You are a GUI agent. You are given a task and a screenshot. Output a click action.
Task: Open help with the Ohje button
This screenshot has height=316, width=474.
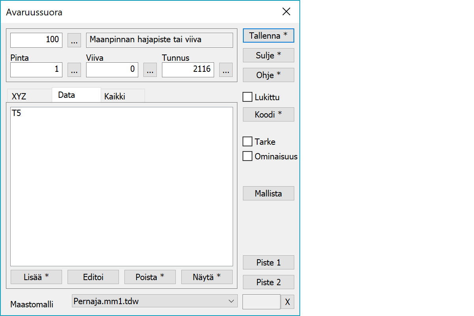[x=268, y=75]
